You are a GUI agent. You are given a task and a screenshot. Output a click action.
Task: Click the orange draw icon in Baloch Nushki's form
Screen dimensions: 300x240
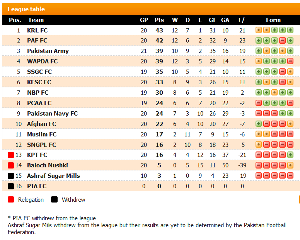pyautogui.click(x=290, y=165)
